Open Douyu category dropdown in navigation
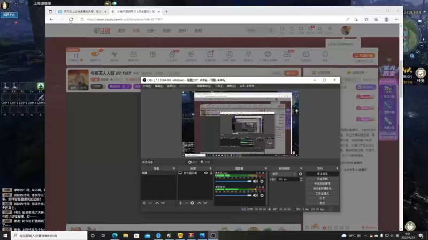Screen dimensions: 428x240 [x=151, y=30]
